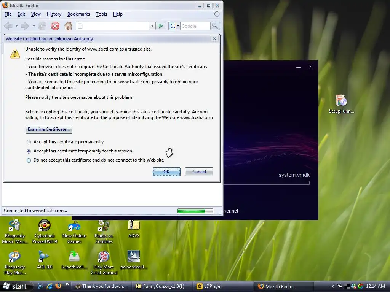Cancel the certificate dialog
The image size is (390, 292).
coord(199,172)
